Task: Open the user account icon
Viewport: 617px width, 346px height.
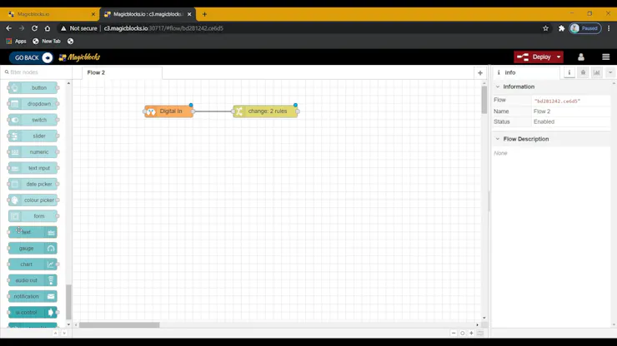Action: [581, 57]
